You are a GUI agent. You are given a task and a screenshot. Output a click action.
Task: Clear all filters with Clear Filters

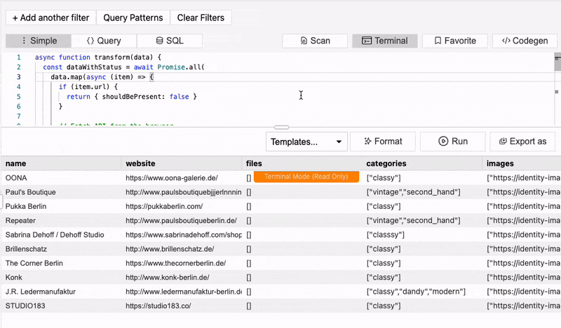click(x=201, y=18)
